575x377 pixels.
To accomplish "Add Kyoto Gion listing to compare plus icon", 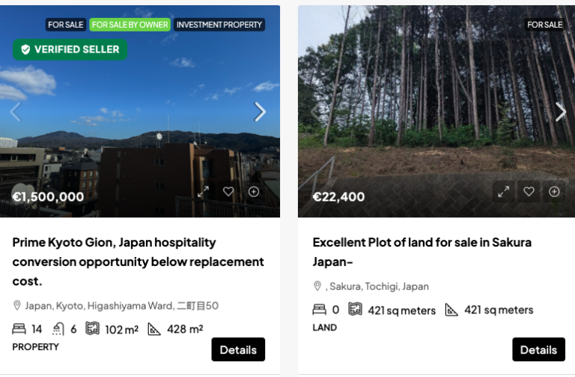I will tap(253, 191).
